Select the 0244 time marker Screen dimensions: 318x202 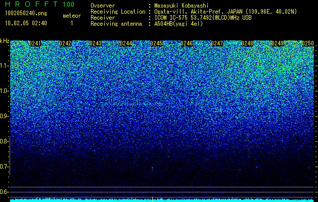pyautogui.click(x=126, y=43)
